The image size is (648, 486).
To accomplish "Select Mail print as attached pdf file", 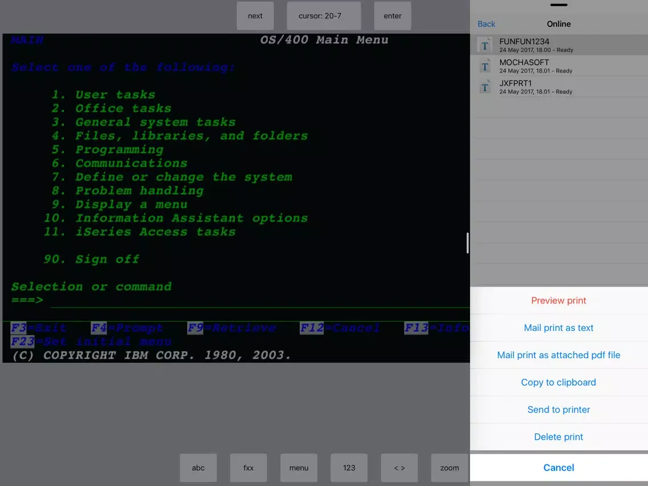I will coord(558,355).
